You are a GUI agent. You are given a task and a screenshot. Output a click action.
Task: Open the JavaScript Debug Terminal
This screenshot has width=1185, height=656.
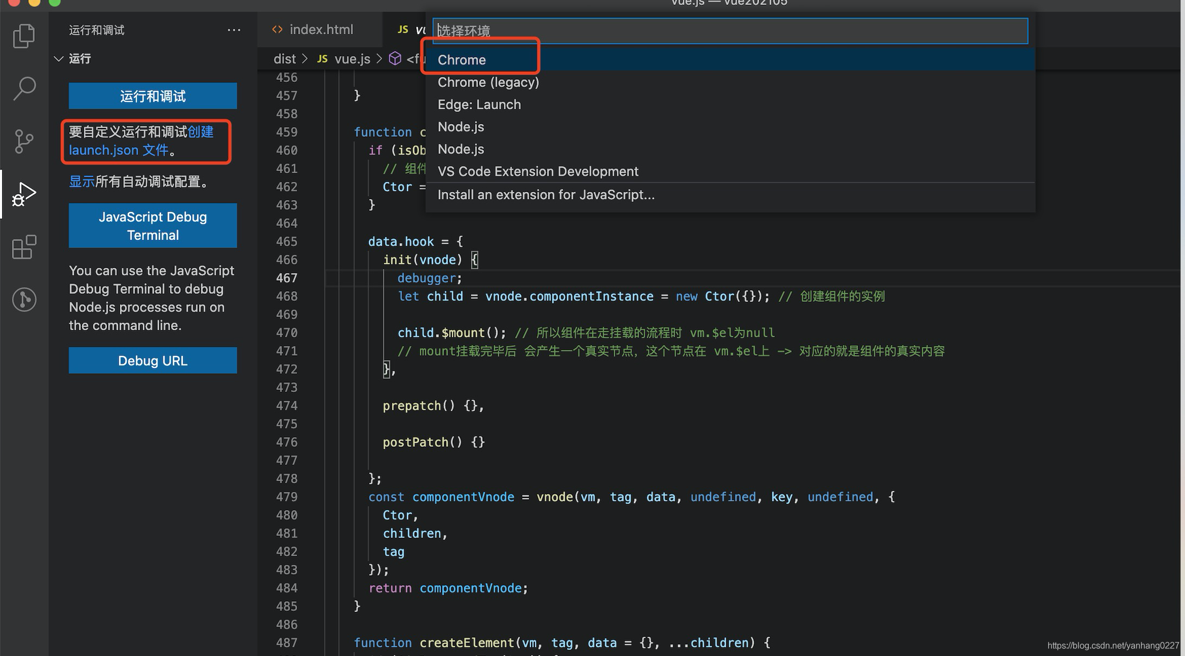click(153, 225)
